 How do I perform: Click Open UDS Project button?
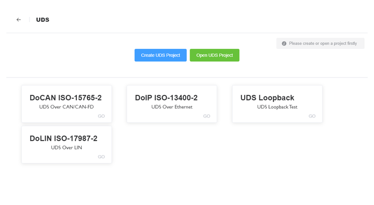point(215,55)
